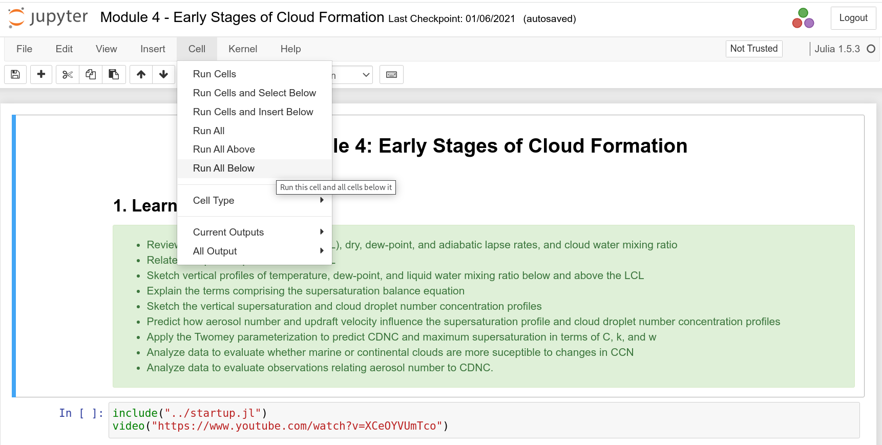Select Run All Below from Cell menu
The image size is (882, 445).
[x=224, y=168]
